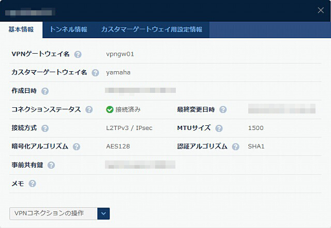Open the VPNコネクションの操作 select box

(59, 214)
